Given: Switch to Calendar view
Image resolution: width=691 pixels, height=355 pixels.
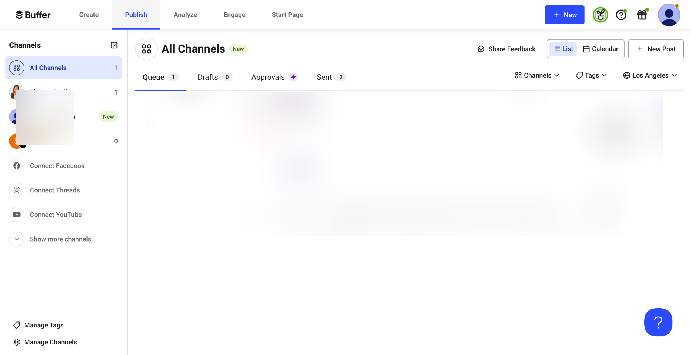Looking at the screenshot, I should [x=601, y=49].
